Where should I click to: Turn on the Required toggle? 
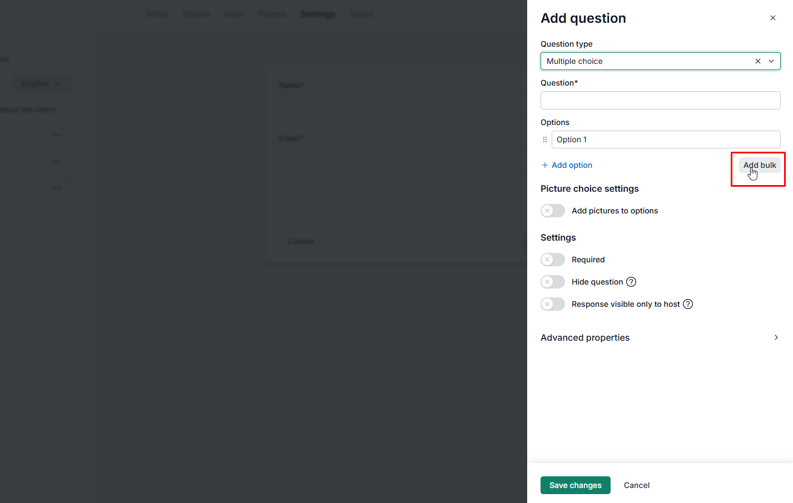pos(553,260)
